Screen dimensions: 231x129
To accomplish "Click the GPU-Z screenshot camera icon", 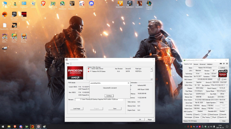I will pos(221,64).
